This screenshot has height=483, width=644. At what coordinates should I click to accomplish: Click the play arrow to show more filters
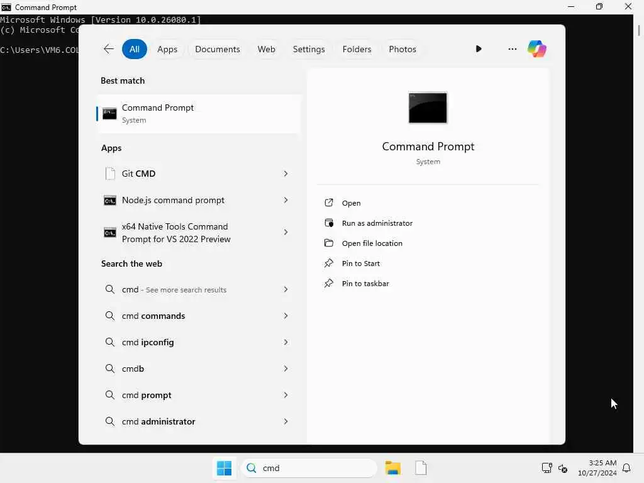[x=479, y=49]
